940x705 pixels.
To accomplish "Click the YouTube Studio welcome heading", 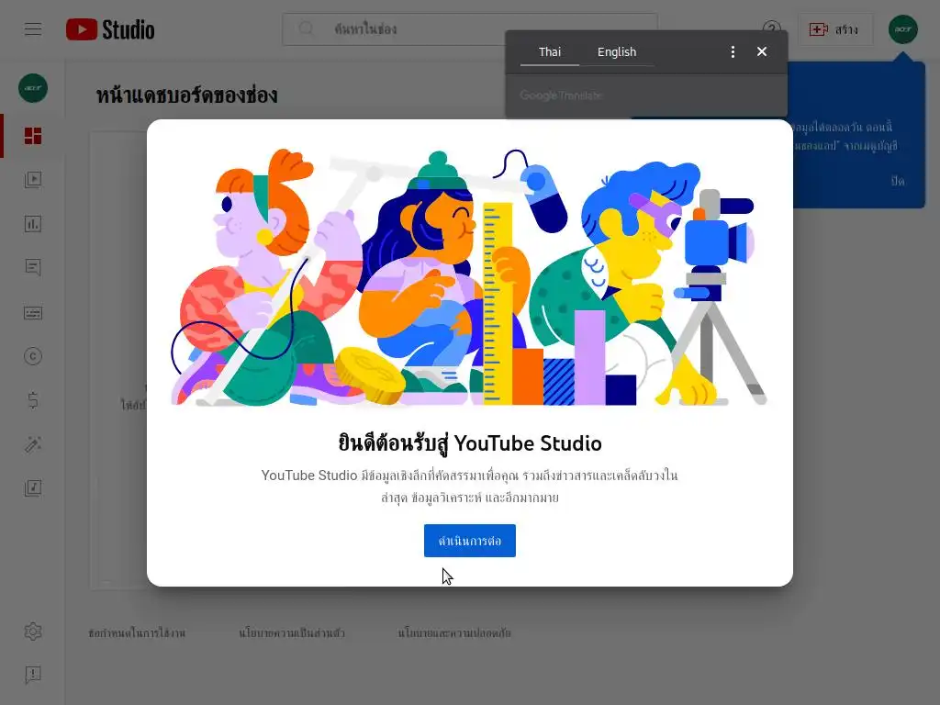I will point(469,443).
